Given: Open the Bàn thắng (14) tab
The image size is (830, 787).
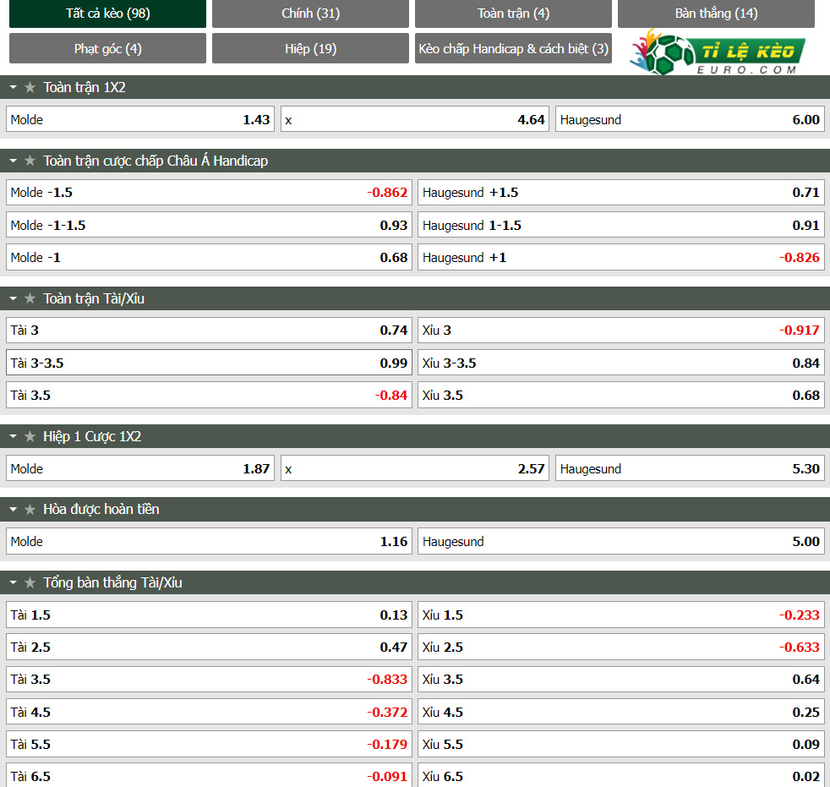Looking at the screenshot, I should [716, 14].
